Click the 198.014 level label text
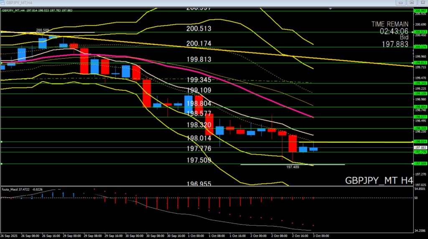428x239 pixels. pos(199,138)
